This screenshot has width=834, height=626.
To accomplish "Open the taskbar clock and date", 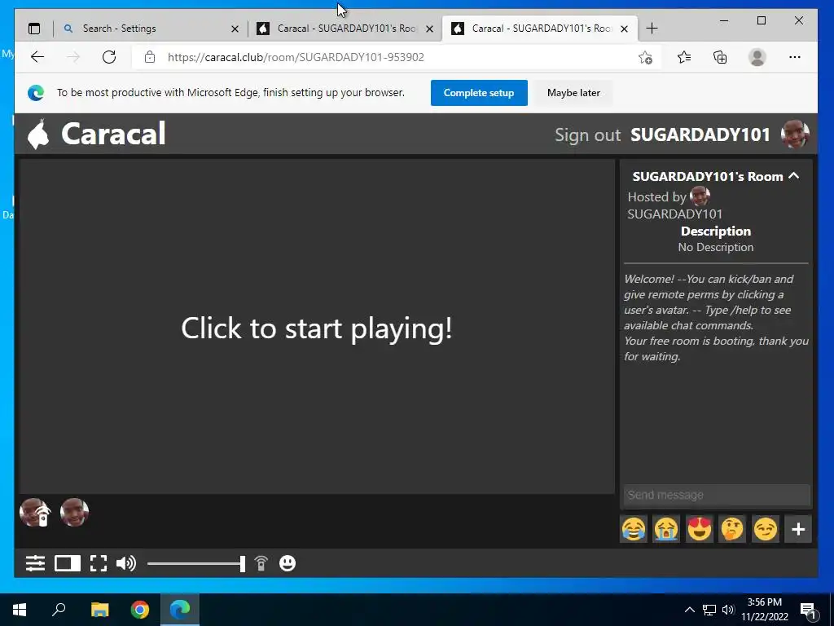I will 765,610.
